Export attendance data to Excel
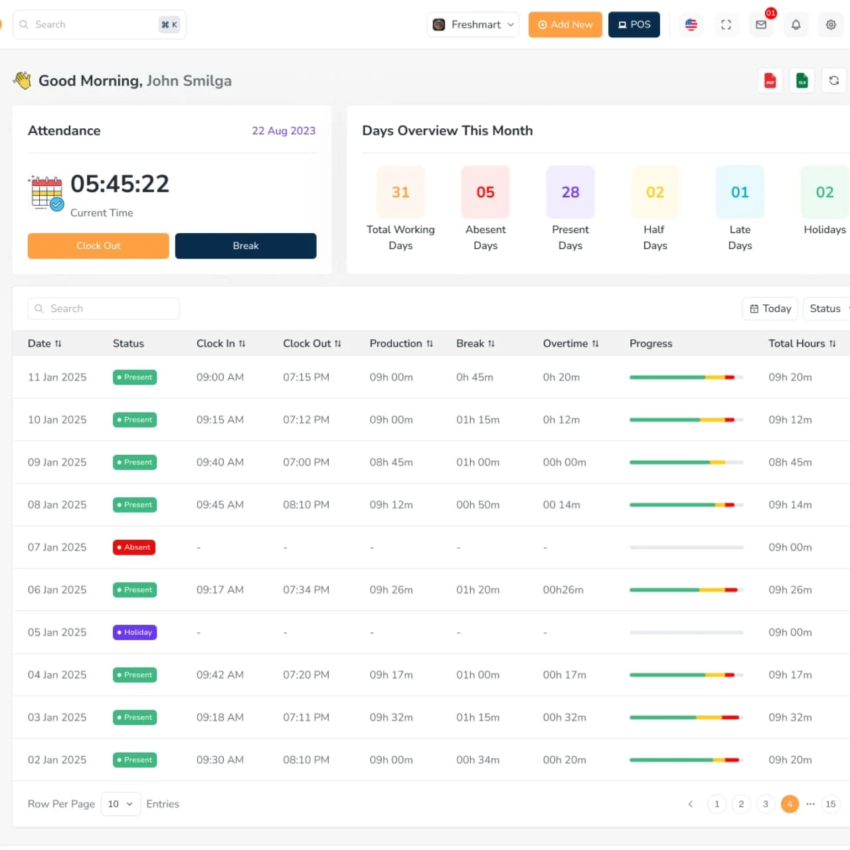Image resolution: width=850 pixels, height=850 pixels. 802,80
